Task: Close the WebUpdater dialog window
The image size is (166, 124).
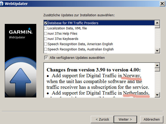Action: (x=162, y=4)
